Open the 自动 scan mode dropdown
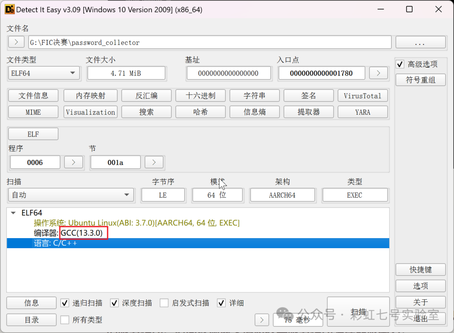Screen dimensions: 454x333 click(x=71, y=195)
